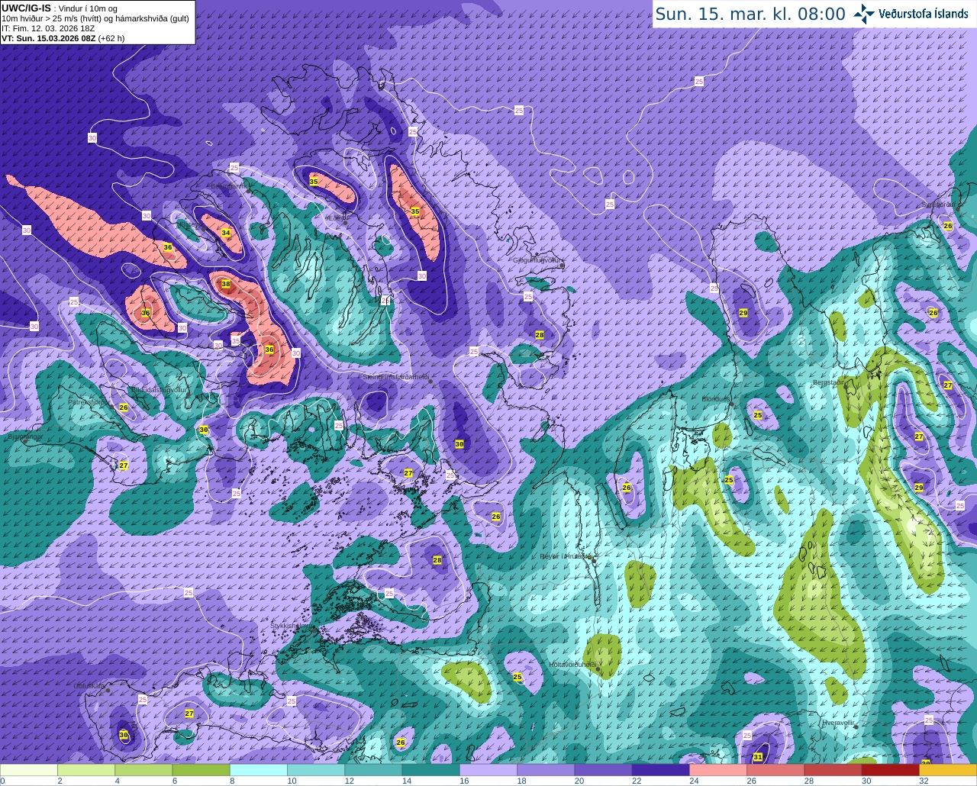977x786 pixels.
Task: Click the orange-yellow above-32 legend swatch
Action: (x=947, y=770)
